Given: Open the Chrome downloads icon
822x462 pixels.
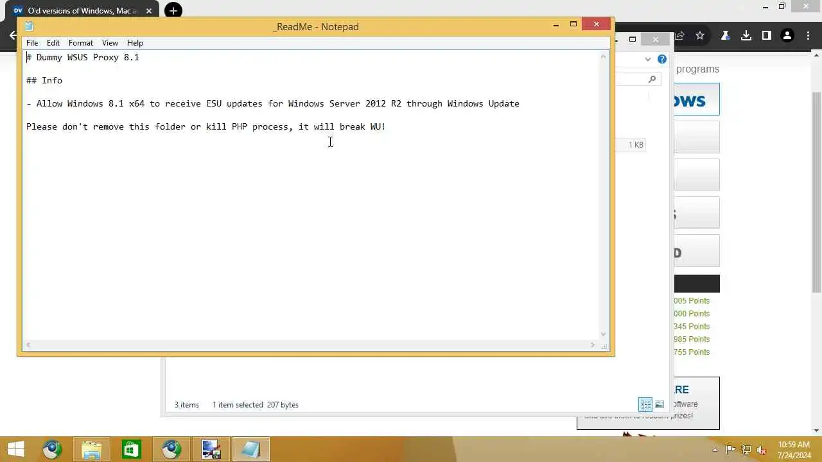Looking at the screenshot, I should (746, 36).
